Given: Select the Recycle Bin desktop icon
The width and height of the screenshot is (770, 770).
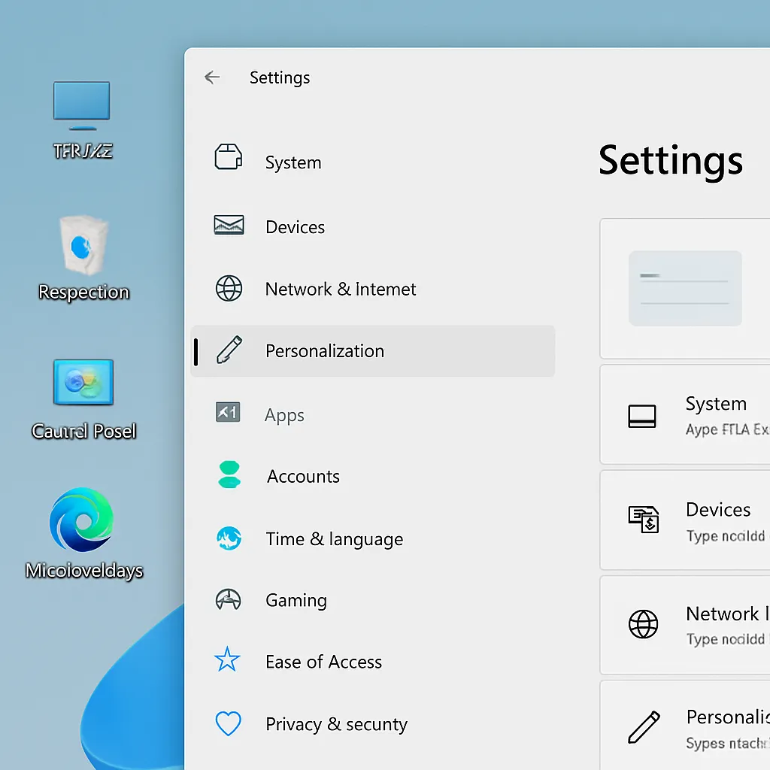Looking at the screenshot, I should pos(83,245).
